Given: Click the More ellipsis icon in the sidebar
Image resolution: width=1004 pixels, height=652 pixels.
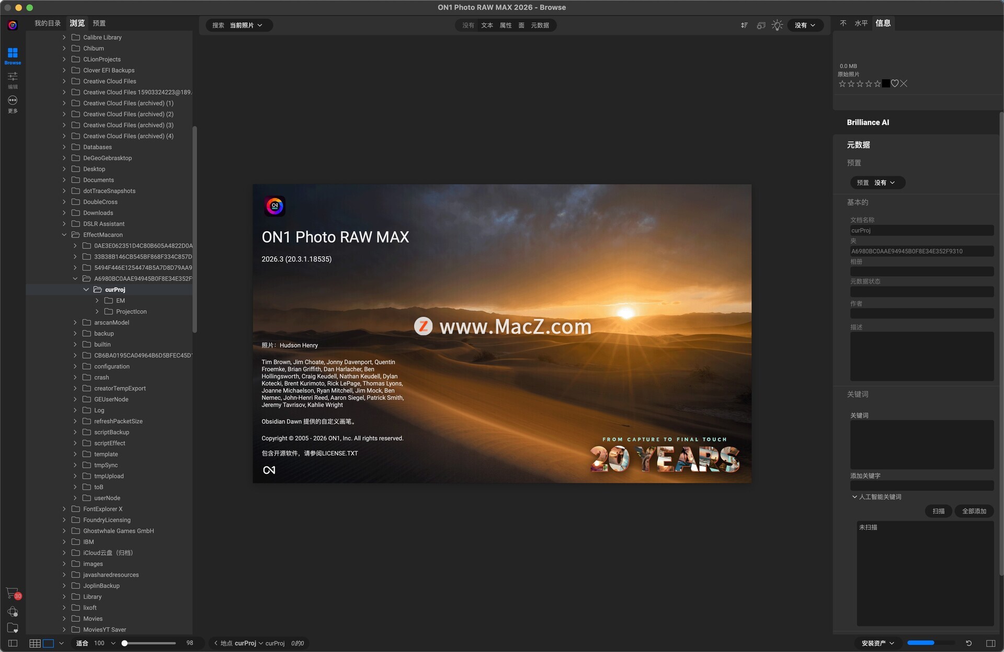Looking at the screenshot, I should 13,100.
